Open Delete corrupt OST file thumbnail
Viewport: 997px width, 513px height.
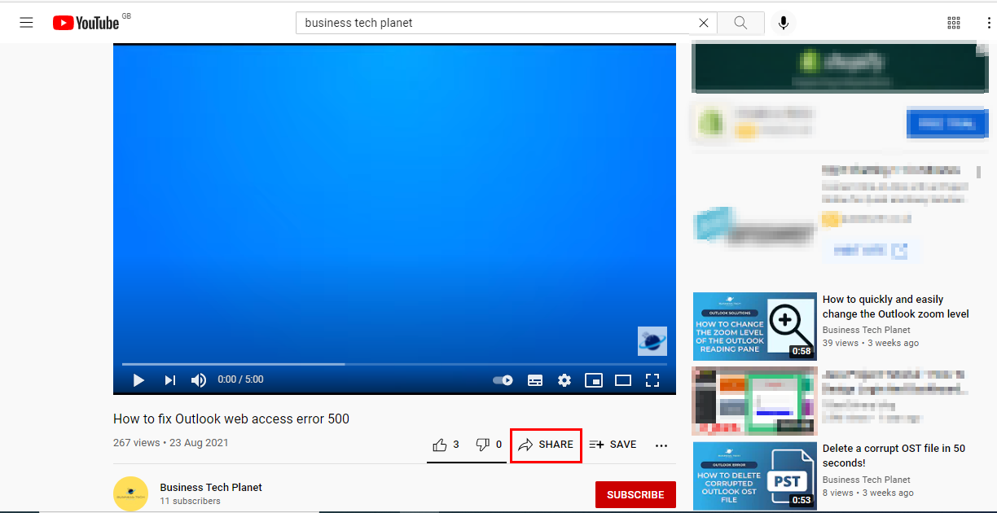[754, 476]
